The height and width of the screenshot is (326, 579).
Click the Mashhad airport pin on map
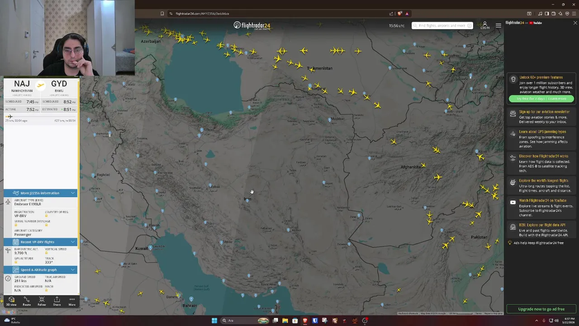pyautogui.click(x=330, y=120)
